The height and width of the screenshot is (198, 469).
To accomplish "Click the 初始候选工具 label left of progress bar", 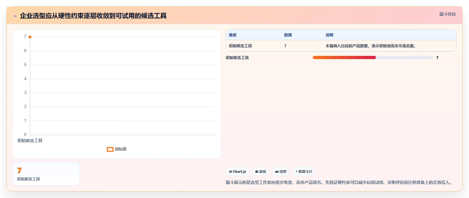I will pos(237,58).
